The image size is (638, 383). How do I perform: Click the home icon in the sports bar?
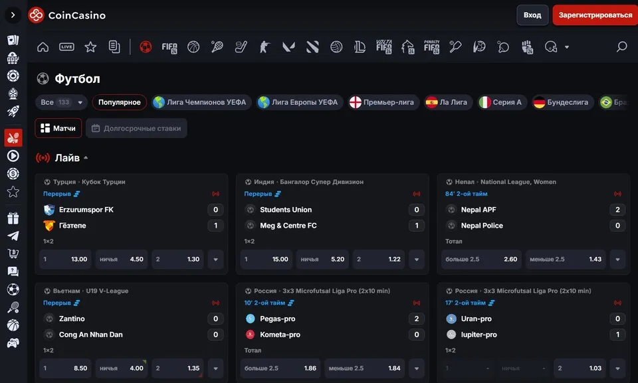(x=43, y=46)
